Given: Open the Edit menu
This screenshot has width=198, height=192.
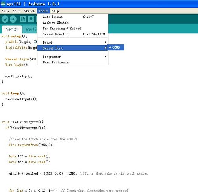Looking at the screenshot, I should (x=16, y=11).
